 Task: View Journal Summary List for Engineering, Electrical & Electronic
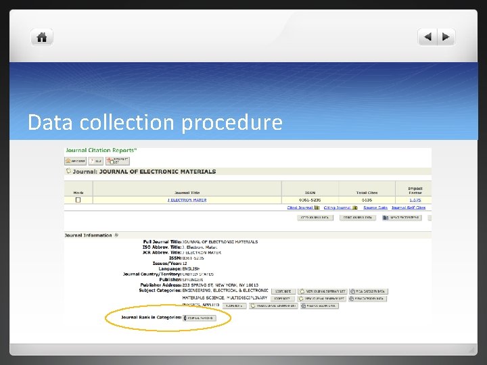pyautogui.click(x=323, y=291)
